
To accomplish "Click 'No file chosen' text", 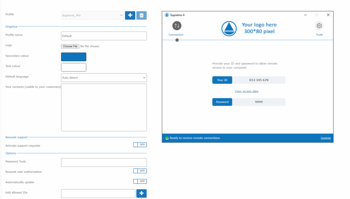I will tap(90, 46).
